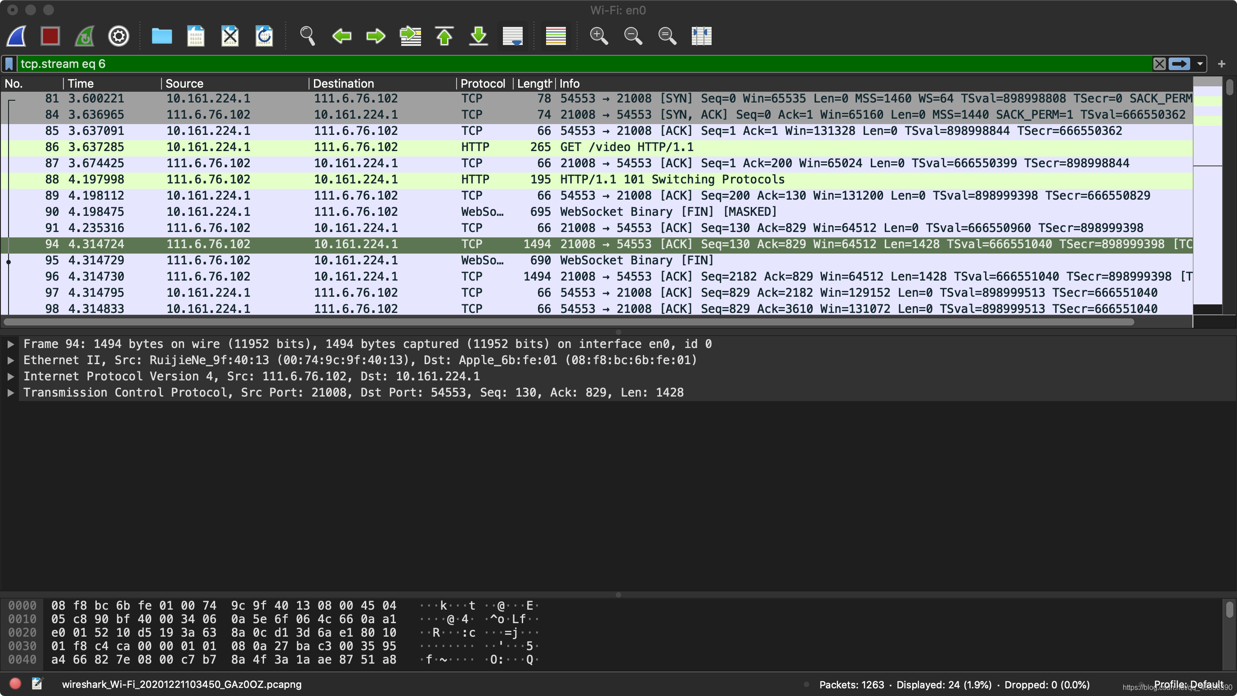
Task: Click the packet minimap intelligent scrollbar
Action: click(x=1207, y=196)
